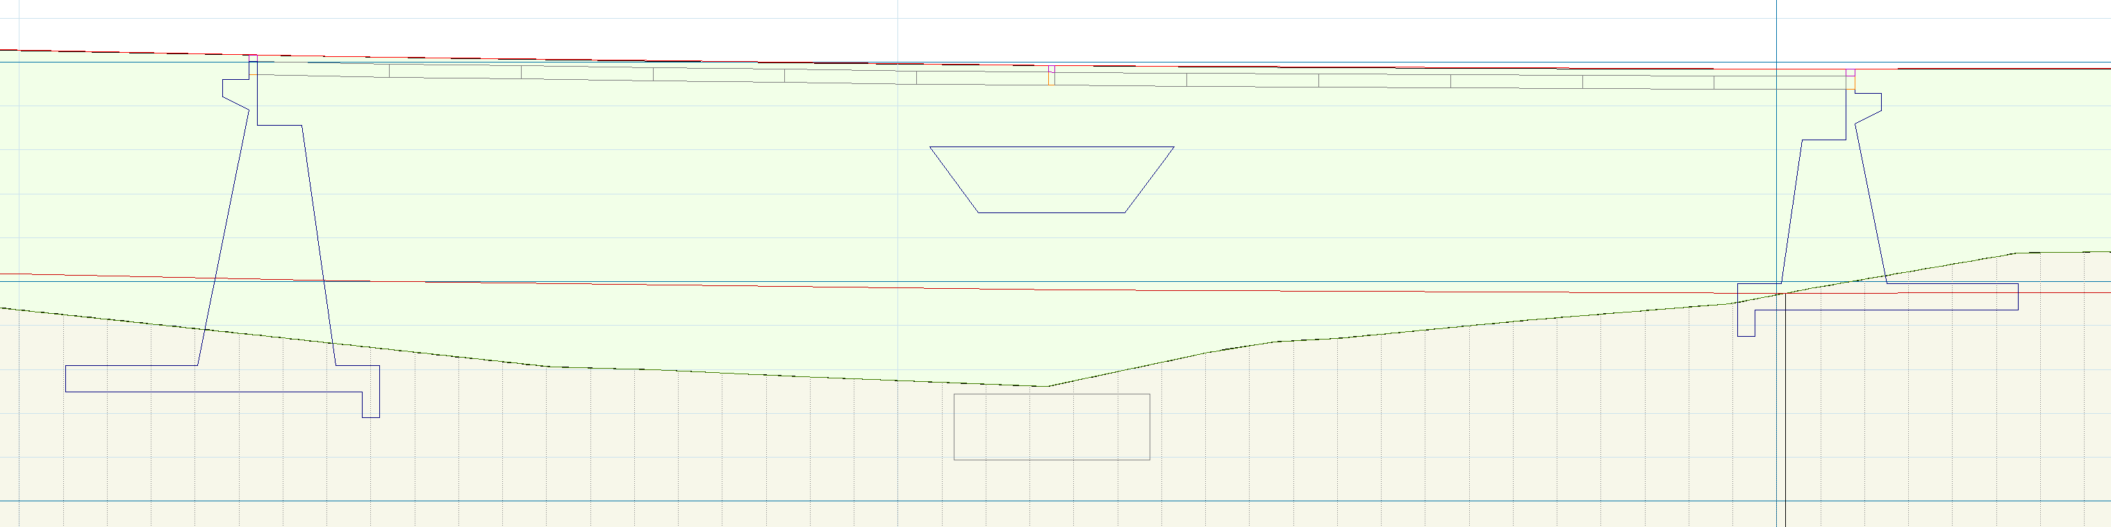Click the crosshair intersection near right abutment top

click(x=1777, y=62)
